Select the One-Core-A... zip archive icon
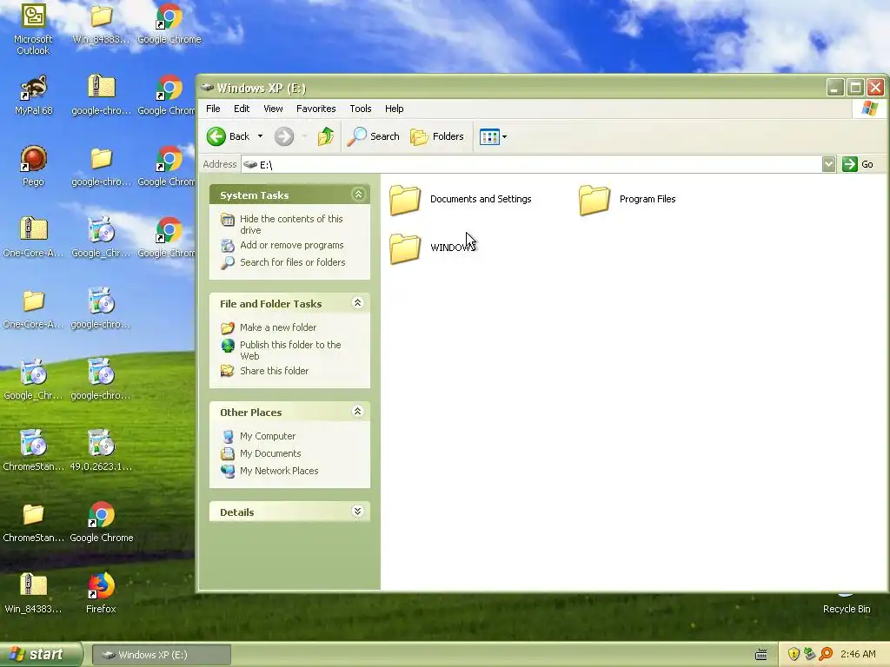The image size is (890, 667). (34, 236)
